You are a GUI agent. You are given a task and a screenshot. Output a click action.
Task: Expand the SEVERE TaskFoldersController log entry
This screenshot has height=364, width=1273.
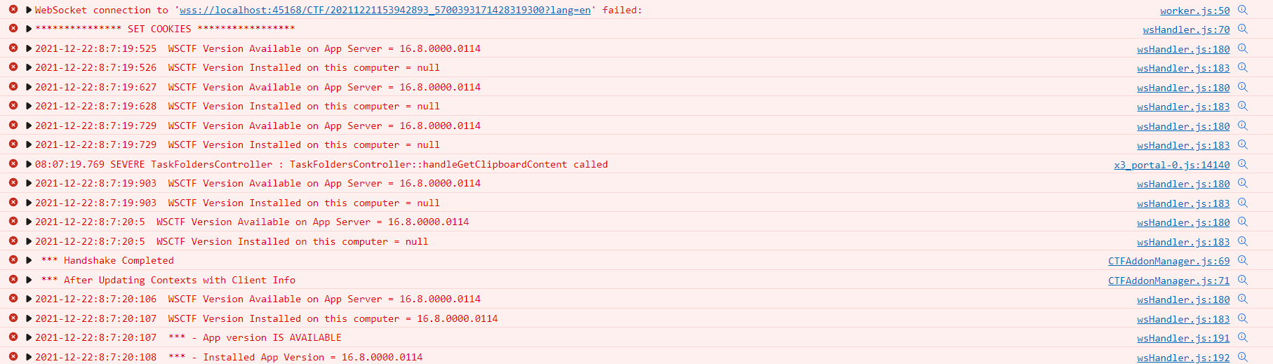[29, 164]
